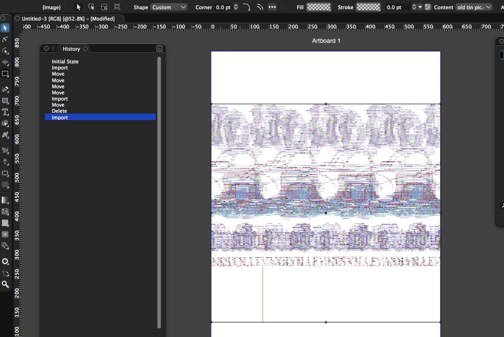504x337 pixels.
Task: Click the Corner radius value field
Action: pos(223,7)
